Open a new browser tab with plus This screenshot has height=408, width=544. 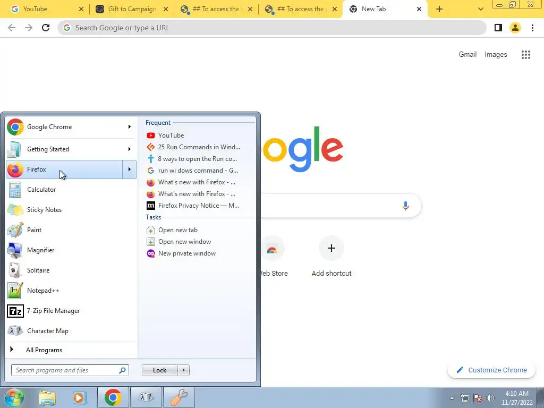tap(439, 9)
